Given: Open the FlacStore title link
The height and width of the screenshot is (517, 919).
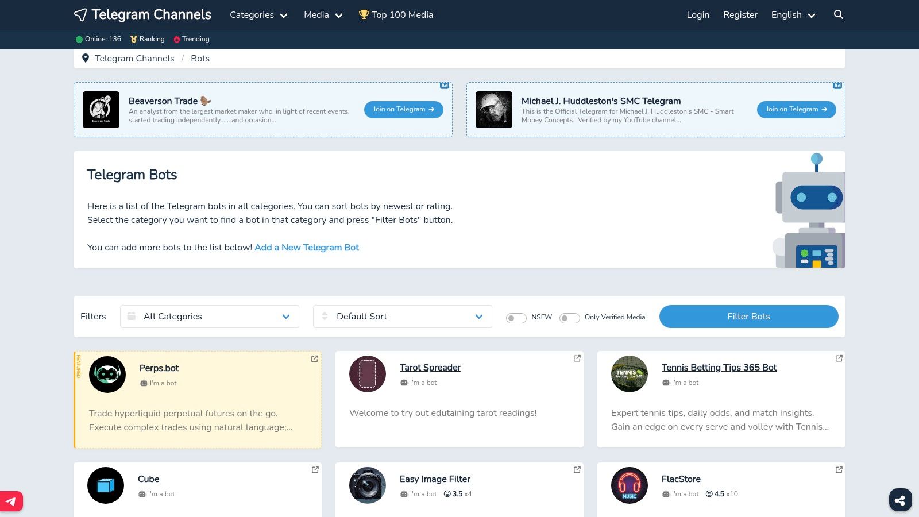Looking at the screenshot, I should click(x=681, y=479).
